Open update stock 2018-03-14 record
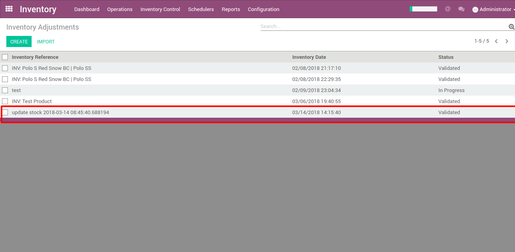 coord(60,113)
